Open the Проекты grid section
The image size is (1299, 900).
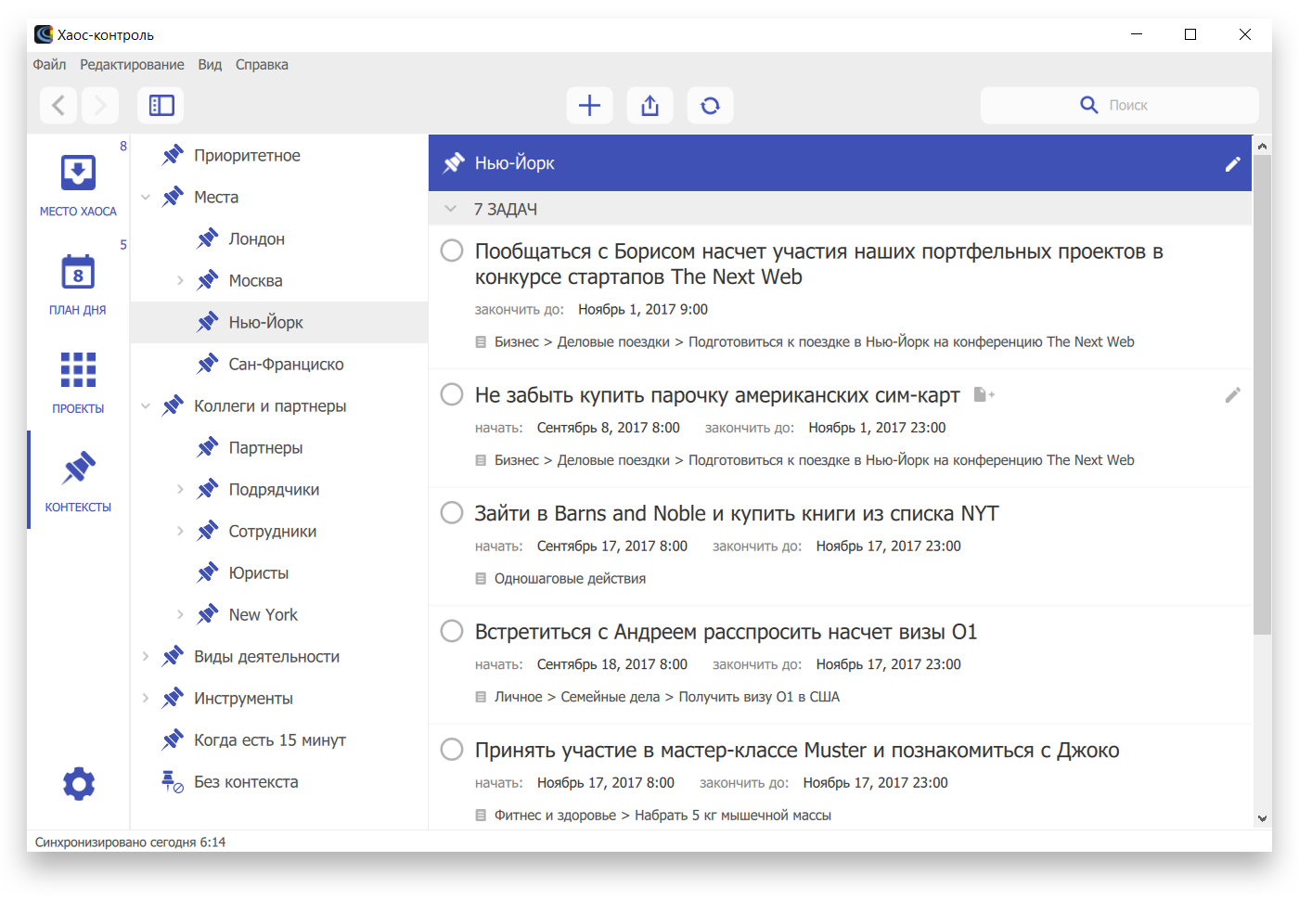click(78, 382)
